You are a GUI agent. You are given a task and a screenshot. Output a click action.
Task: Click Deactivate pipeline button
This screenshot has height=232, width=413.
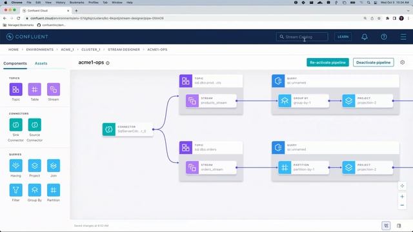pos(373,63)
